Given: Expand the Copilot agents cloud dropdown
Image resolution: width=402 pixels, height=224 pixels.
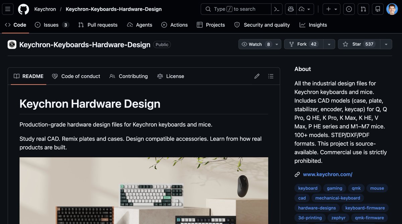Looking at the screenshot, I should [x=305, y=9].
